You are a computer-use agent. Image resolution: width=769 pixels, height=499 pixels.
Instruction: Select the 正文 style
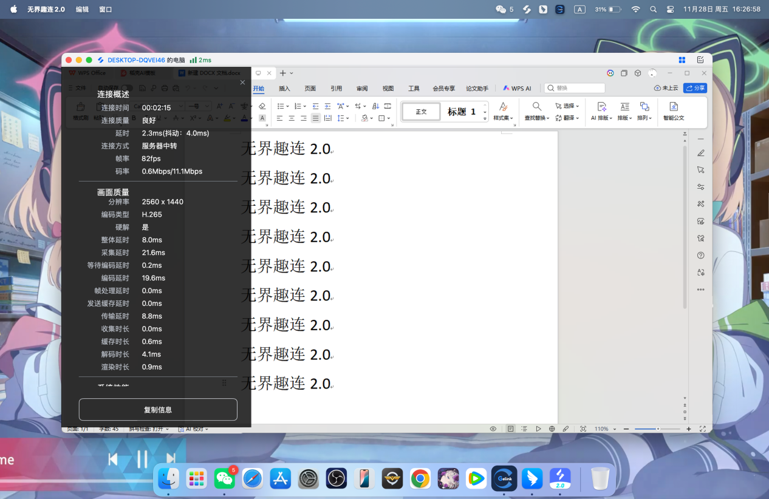(421, 112)
